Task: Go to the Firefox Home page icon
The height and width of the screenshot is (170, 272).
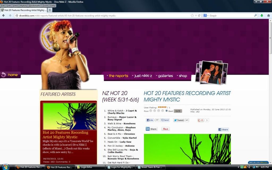Action: click(269, 16)
